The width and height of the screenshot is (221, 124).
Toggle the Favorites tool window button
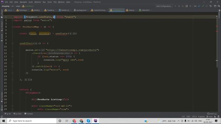pyautogui.click(x=2, y=97)
